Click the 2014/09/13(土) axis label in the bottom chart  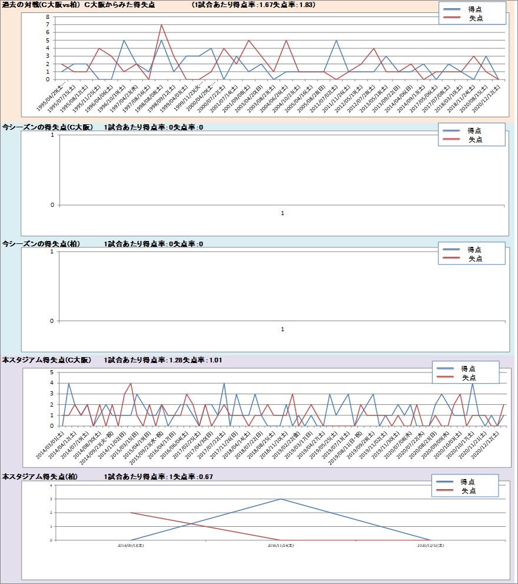130,546
